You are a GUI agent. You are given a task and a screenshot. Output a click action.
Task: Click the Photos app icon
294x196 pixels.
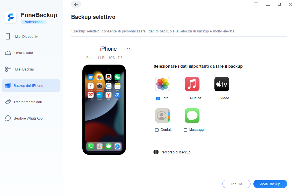pyautogui.click(x=163, y=84)
